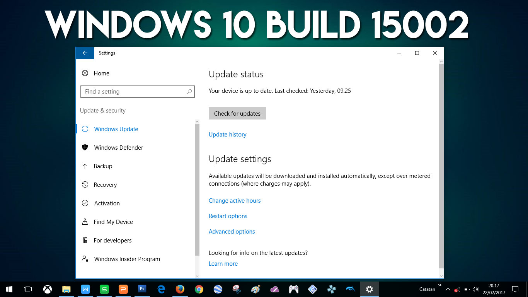528x297 pixels.
Task: Click the sidebar scrollbar up arrow
Action: point(197,122)
